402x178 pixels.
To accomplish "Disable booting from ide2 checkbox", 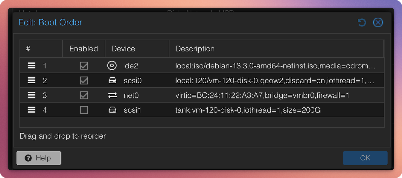I will (x=84, y=66).
